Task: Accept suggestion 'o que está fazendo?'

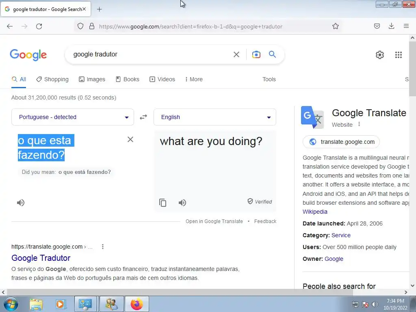Action: [x=84, y=172]
